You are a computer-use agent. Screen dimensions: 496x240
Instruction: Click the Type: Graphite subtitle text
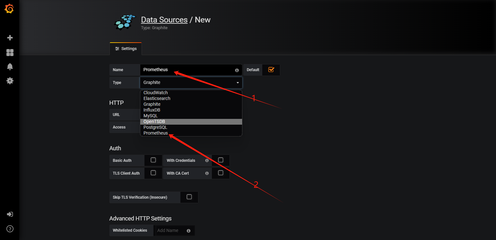tap(154, 28)
